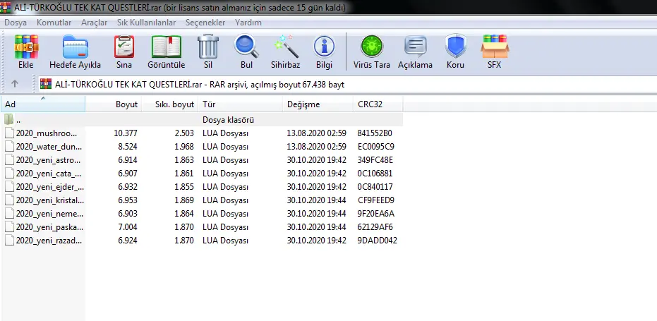
Task: Open the Araçlar menu
Action: tap(95, 23)
